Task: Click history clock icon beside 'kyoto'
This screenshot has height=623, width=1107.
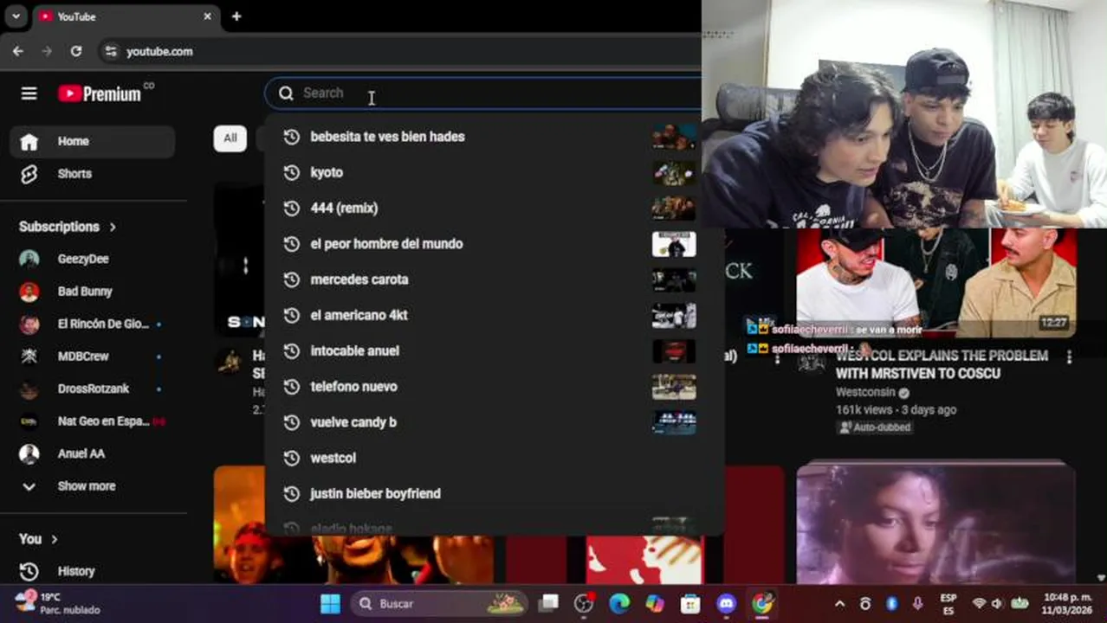Action: click(x=292, y=172)
